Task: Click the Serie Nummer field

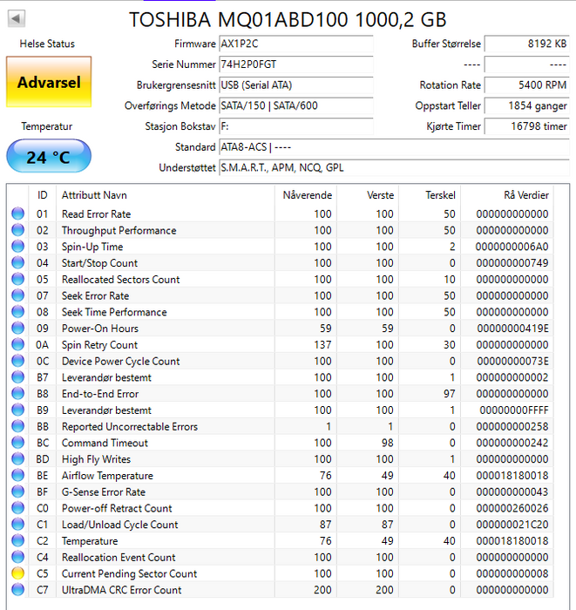Action: point(295,64)
